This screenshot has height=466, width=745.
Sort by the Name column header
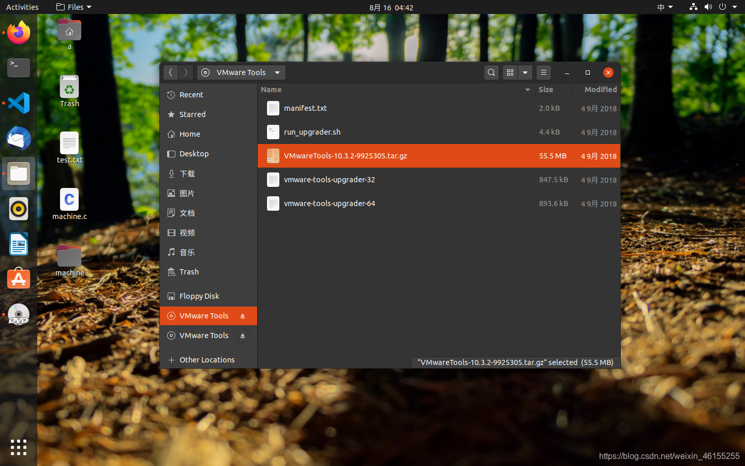[x=395, y=90]
